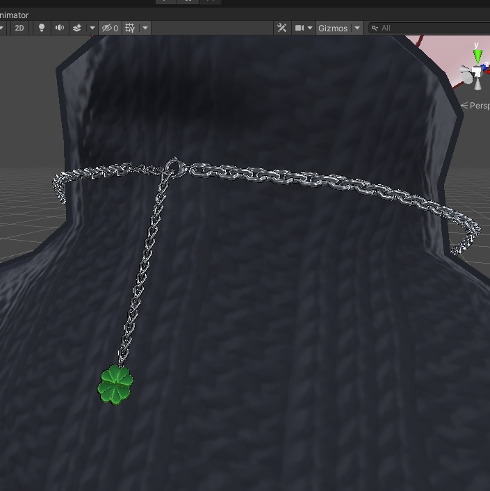Open the effects dropdown arrow beside the layers icon
The width and height of the screenshot is (490, 491).
click(x=92, y=28)
